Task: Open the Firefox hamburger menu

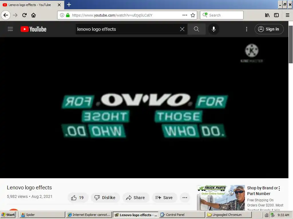Action: (288, 15)
